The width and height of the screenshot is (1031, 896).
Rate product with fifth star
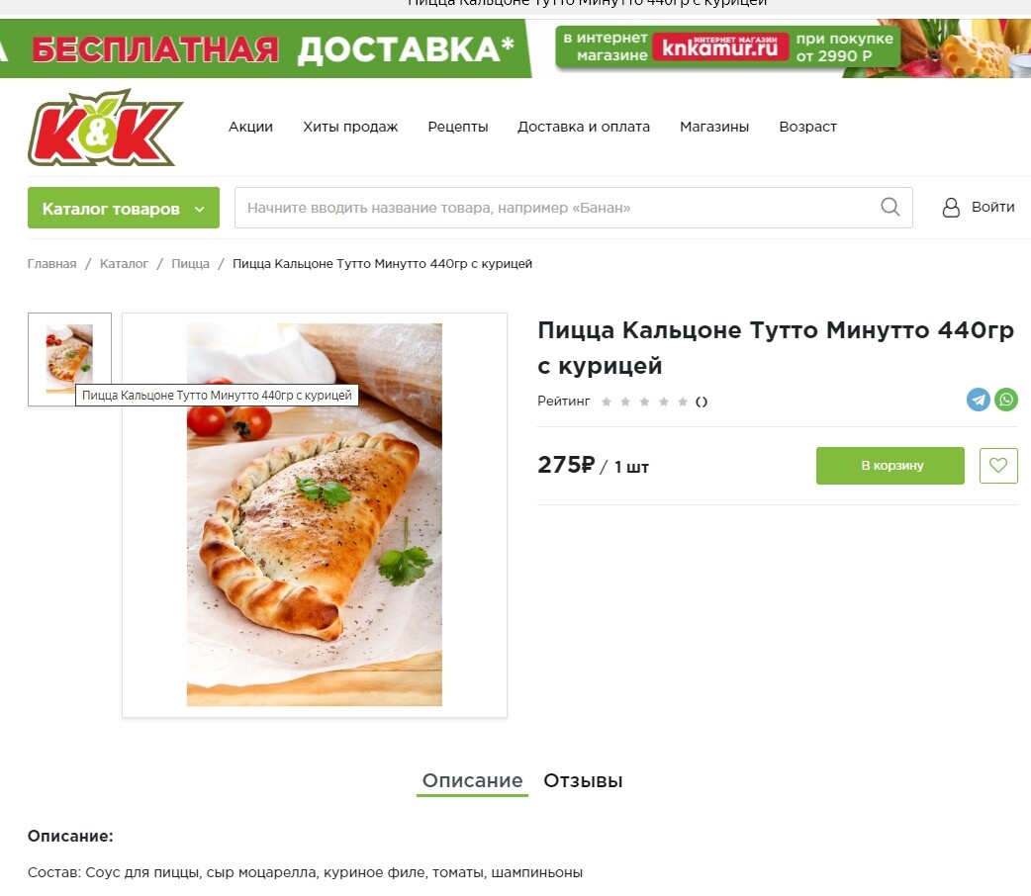pos(683,402)
